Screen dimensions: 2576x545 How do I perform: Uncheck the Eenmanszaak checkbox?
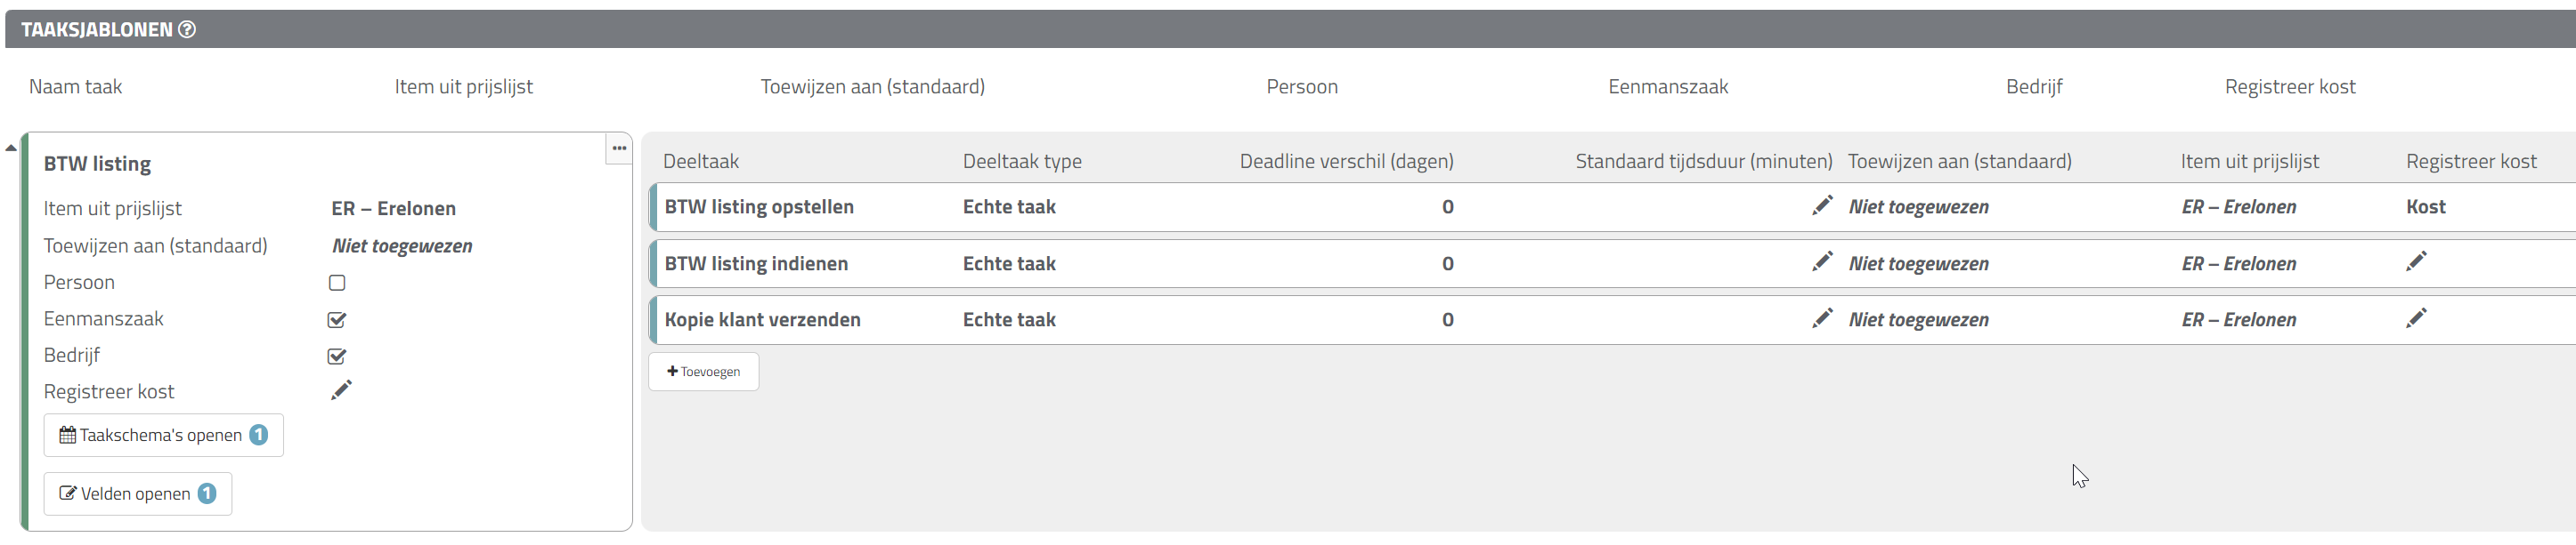point(337,320)
